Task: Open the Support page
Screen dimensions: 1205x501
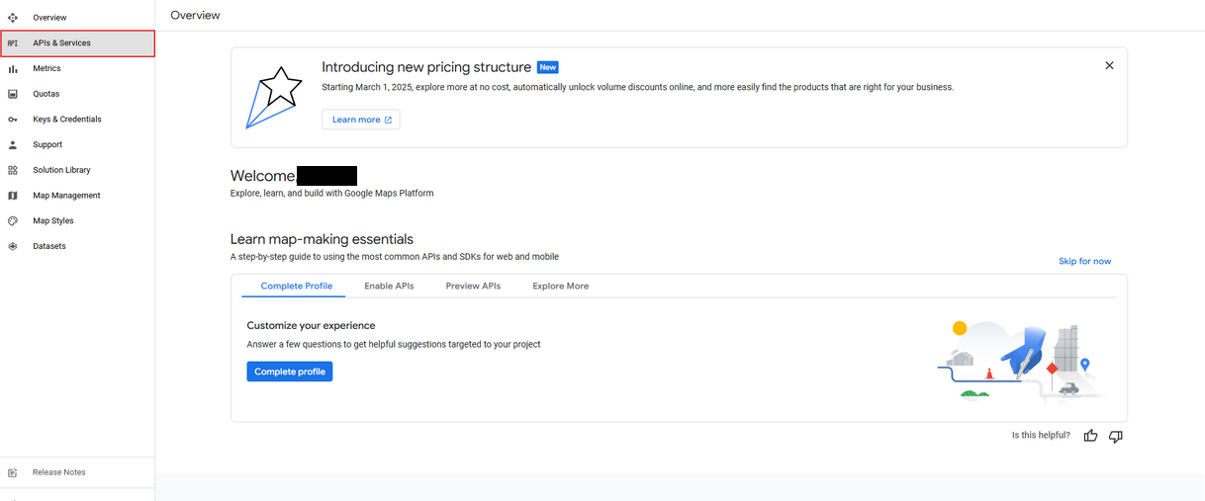Action: (x=77, y=144)
